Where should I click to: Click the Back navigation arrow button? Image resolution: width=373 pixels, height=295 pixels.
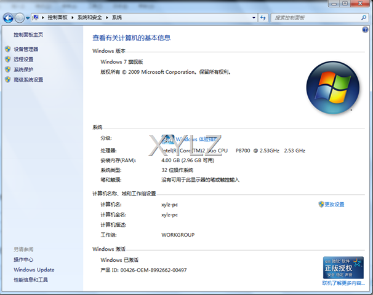pyautogui.click(x=9, y=18)
